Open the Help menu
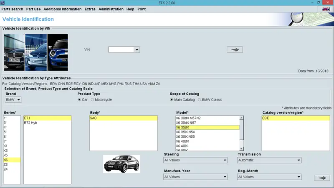Screen dimensions: 334x188 tap(130, 9)
